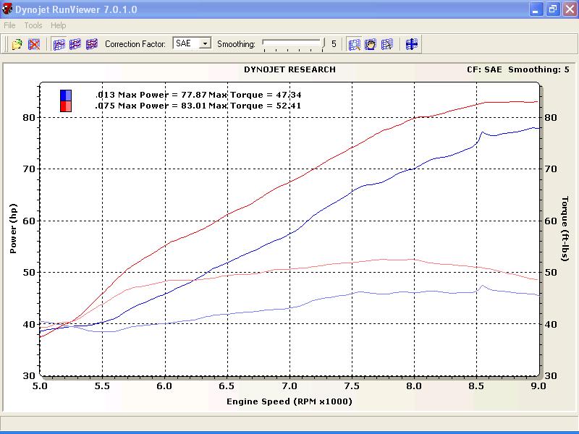
Task: Click 'Max Torque = 47.34' legend text
Action: tap(255, 95)
